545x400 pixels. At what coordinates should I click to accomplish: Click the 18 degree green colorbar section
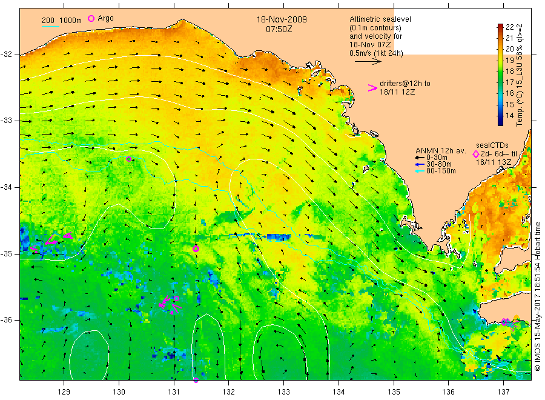point(500,72)
